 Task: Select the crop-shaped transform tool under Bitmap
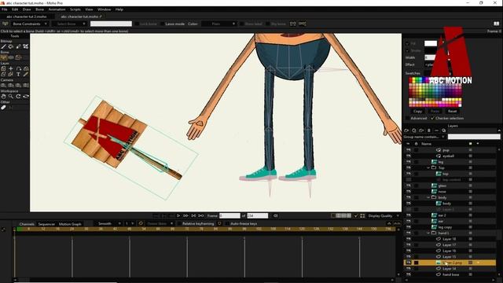click(26, 46)
